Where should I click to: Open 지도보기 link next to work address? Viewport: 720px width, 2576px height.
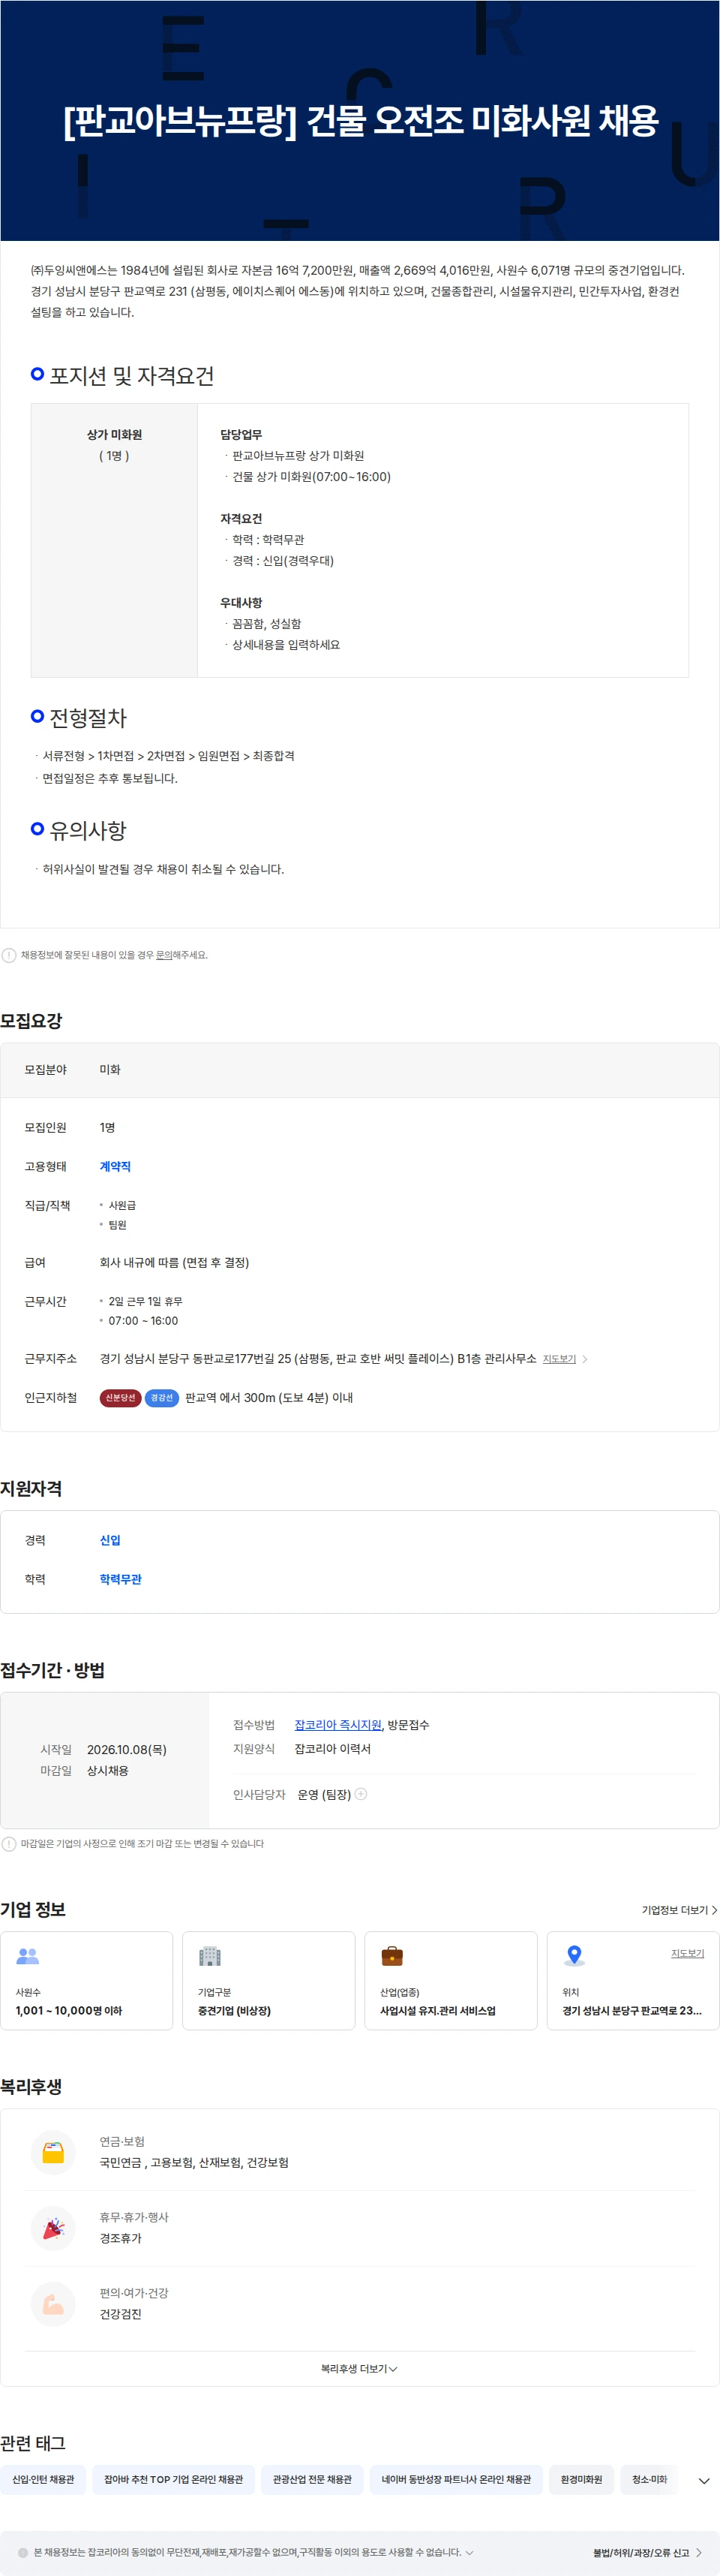pyautogui.click(x=559, y=1359)
